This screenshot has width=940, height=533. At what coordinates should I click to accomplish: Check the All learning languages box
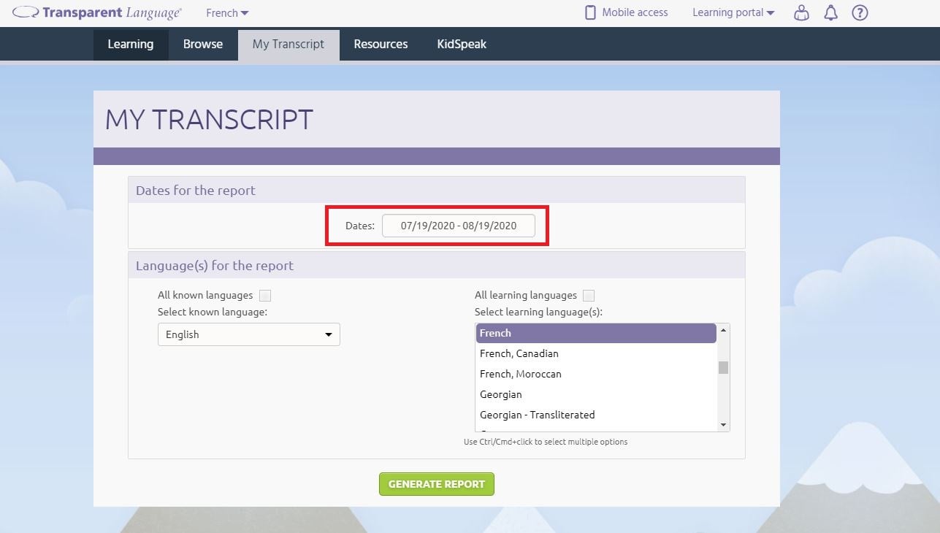(589, 295)
